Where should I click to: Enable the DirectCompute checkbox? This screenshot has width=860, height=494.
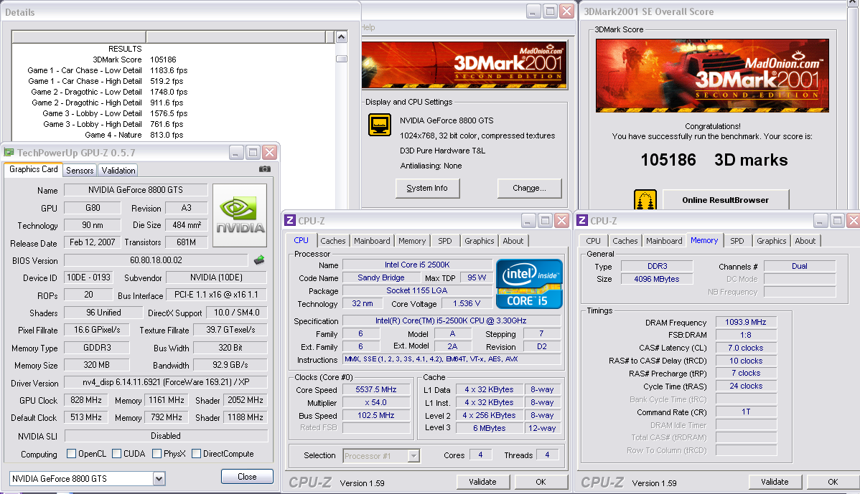(x=197, y=453)
